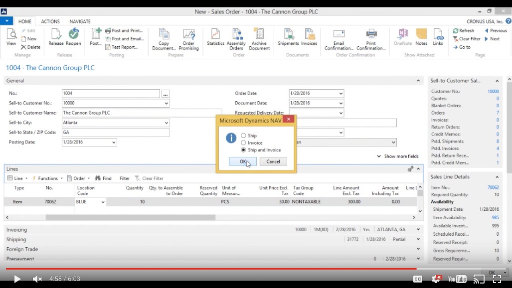512x288 pixels.
Task: Expand the Invoicing section
Action: (x=16, y=230)
